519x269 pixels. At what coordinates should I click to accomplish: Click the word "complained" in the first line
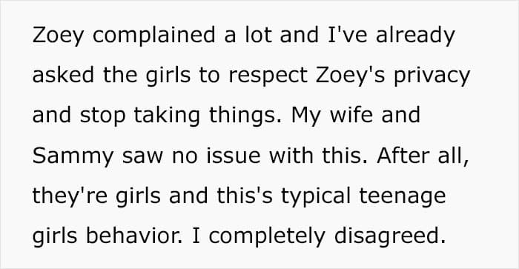(x=154, y=36)
